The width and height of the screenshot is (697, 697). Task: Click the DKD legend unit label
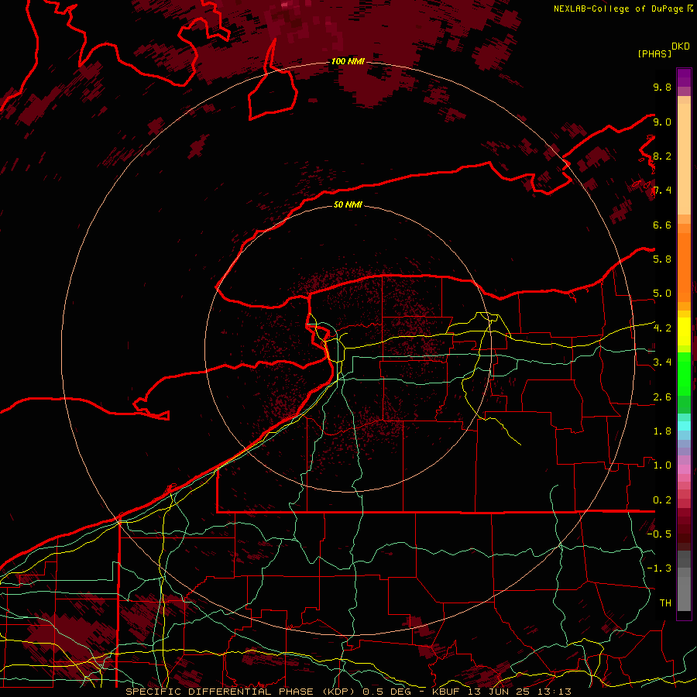pyautogui.click(x=681, y=46)
